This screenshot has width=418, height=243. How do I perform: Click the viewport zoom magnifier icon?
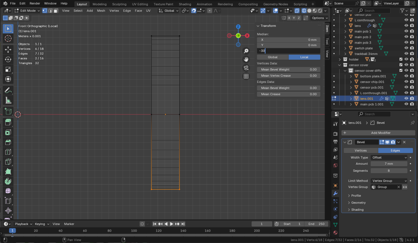click(246, 51)
